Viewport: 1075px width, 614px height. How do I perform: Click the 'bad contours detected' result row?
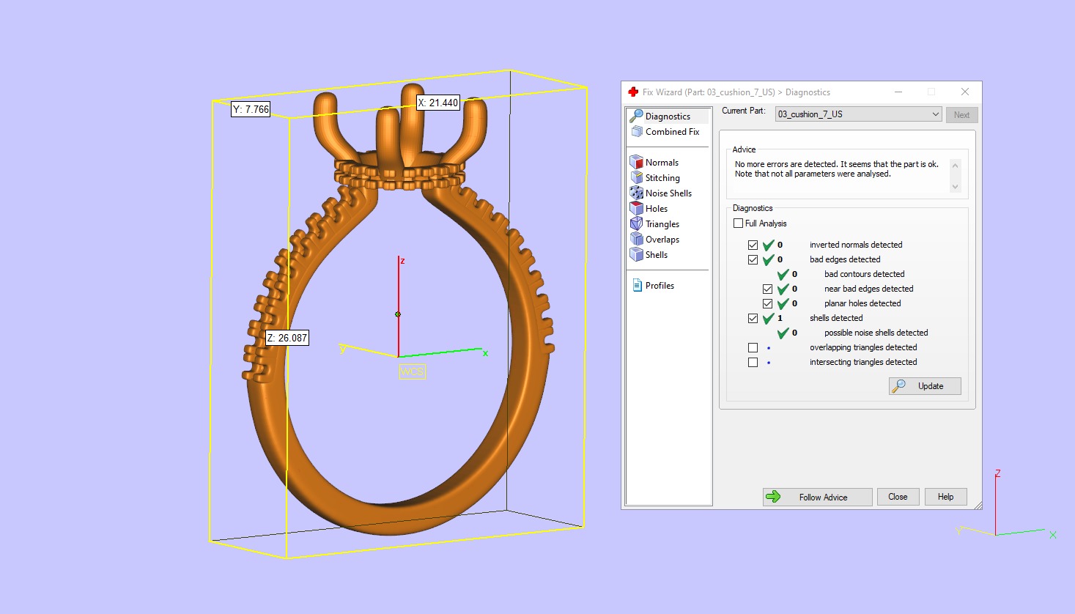(864, 274)
